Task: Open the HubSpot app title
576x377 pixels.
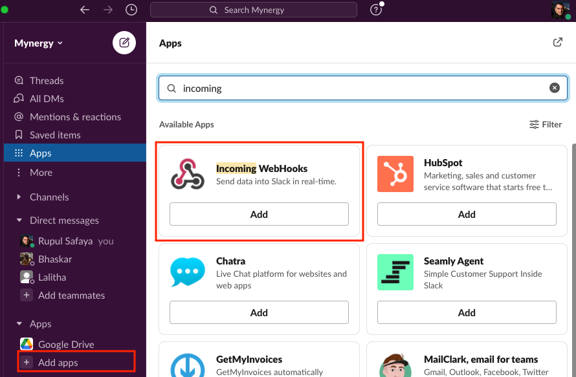Action: click(443, 162)
